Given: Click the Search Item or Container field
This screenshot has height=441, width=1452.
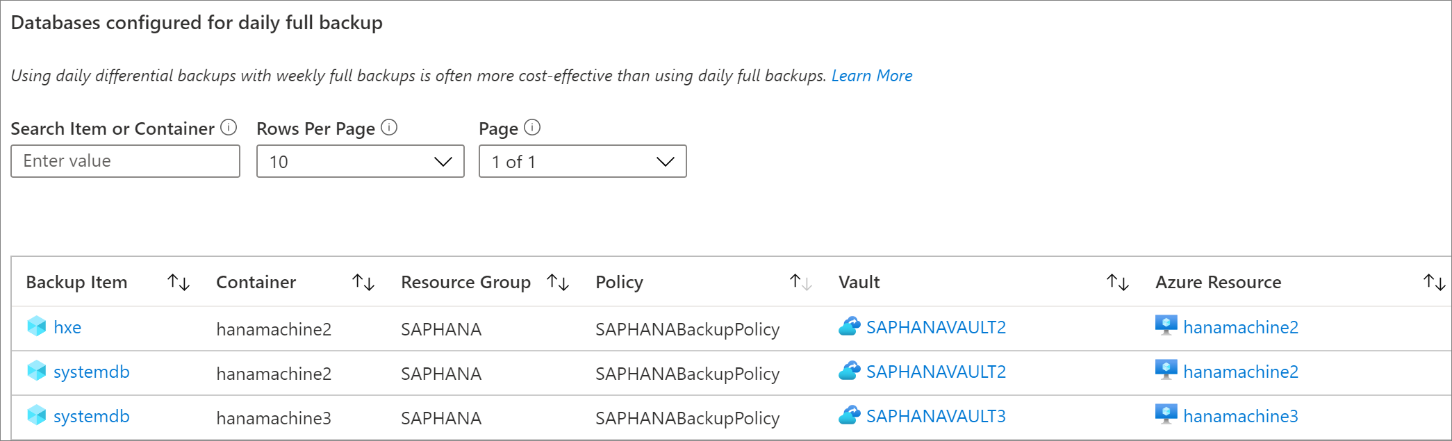Looking at the screenshot, I should point(125,161).
